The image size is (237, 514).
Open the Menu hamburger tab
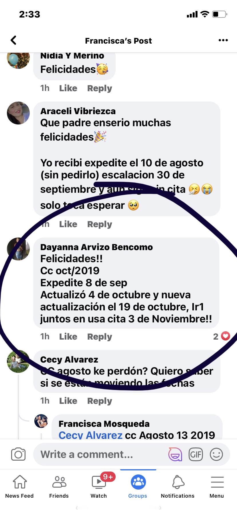(x=217, y=486)
